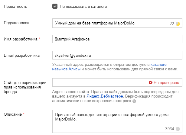
Task: Click the red "Не проверено" error icon
Action: [x=150, y=82]
